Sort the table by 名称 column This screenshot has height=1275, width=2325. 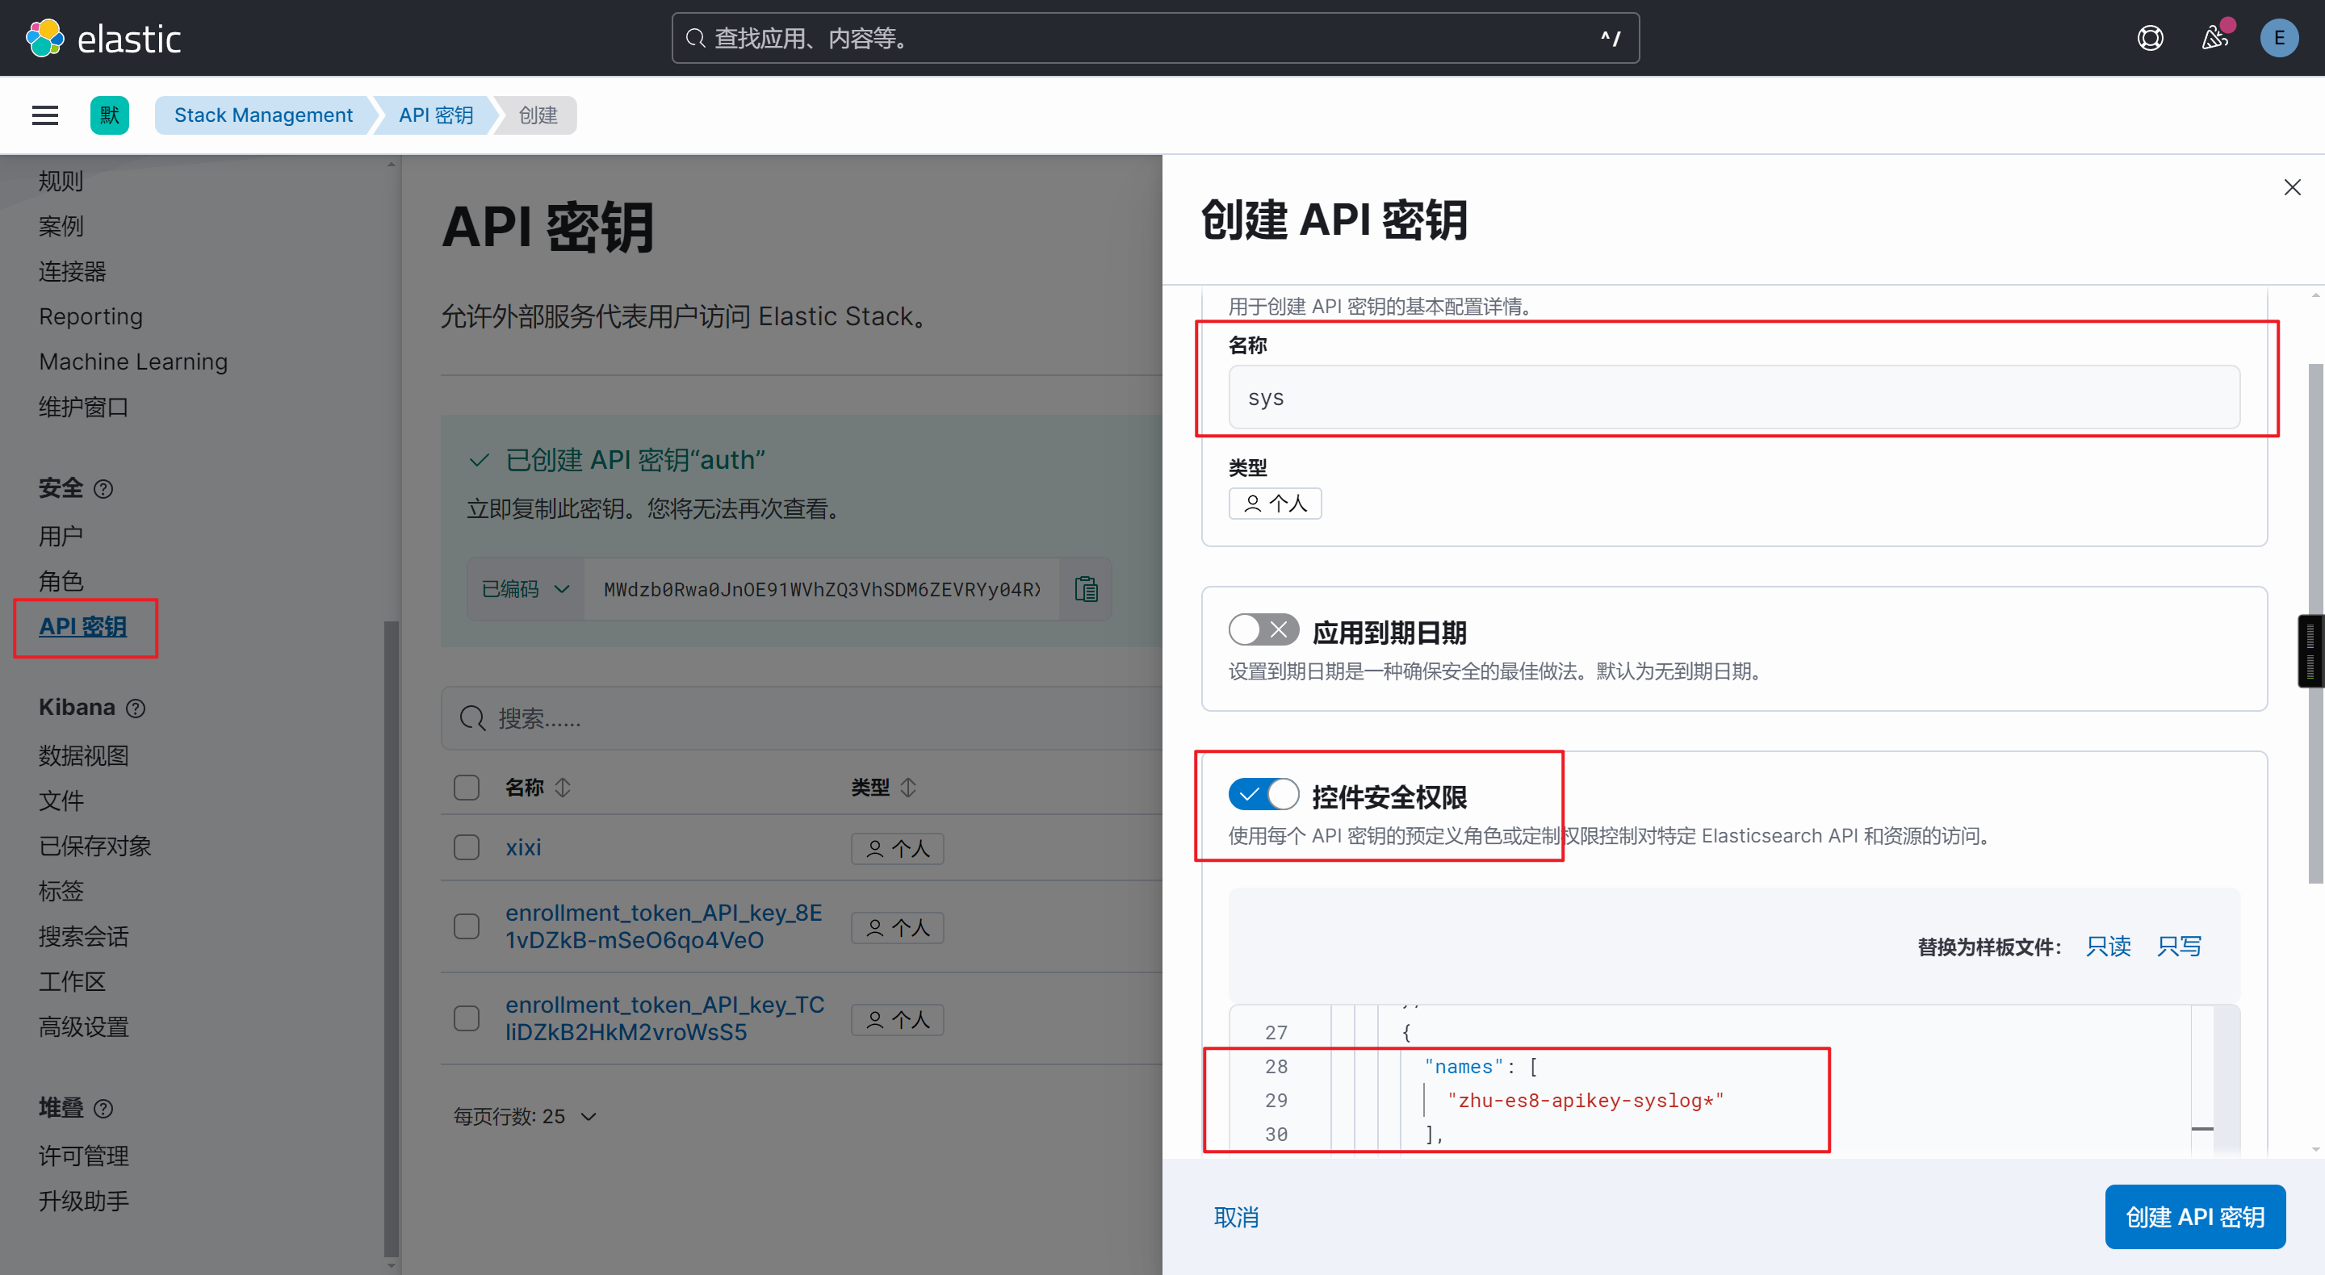coord(538,787)
